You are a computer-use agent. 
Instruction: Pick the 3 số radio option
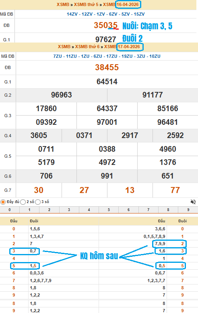pos(38,202)
